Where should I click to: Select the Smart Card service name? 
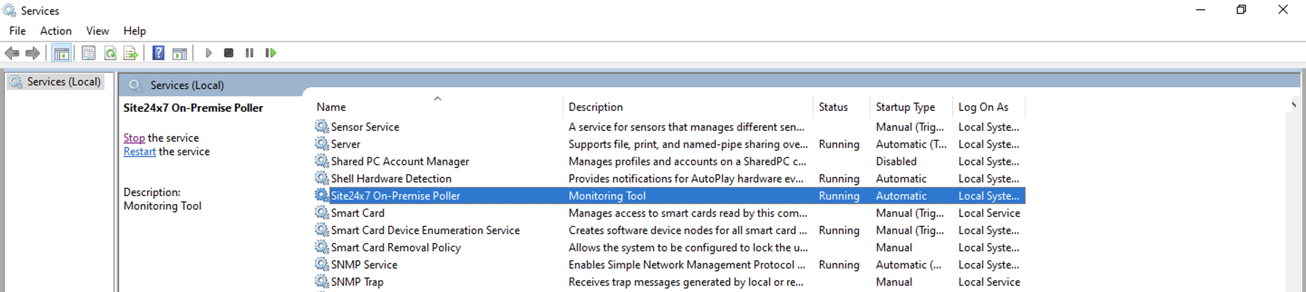click(x=357, y=213)
